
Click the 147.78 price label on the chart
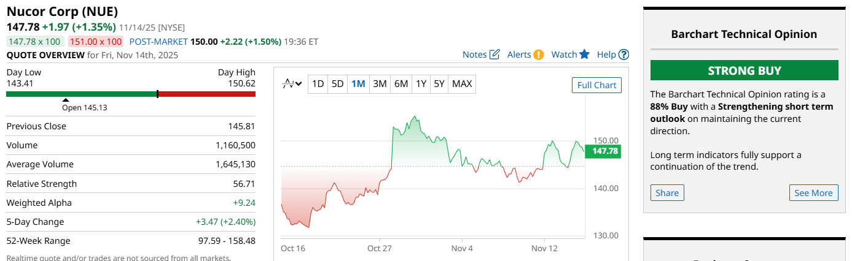(603, 151)
